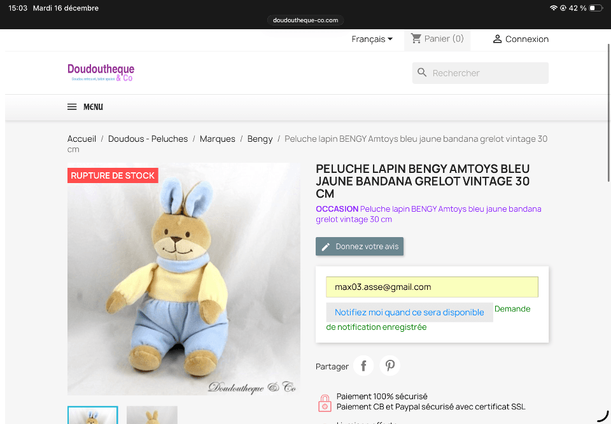Select the second product thumbnail
Viewport: 611px width, 424px height.
(152, 415)
